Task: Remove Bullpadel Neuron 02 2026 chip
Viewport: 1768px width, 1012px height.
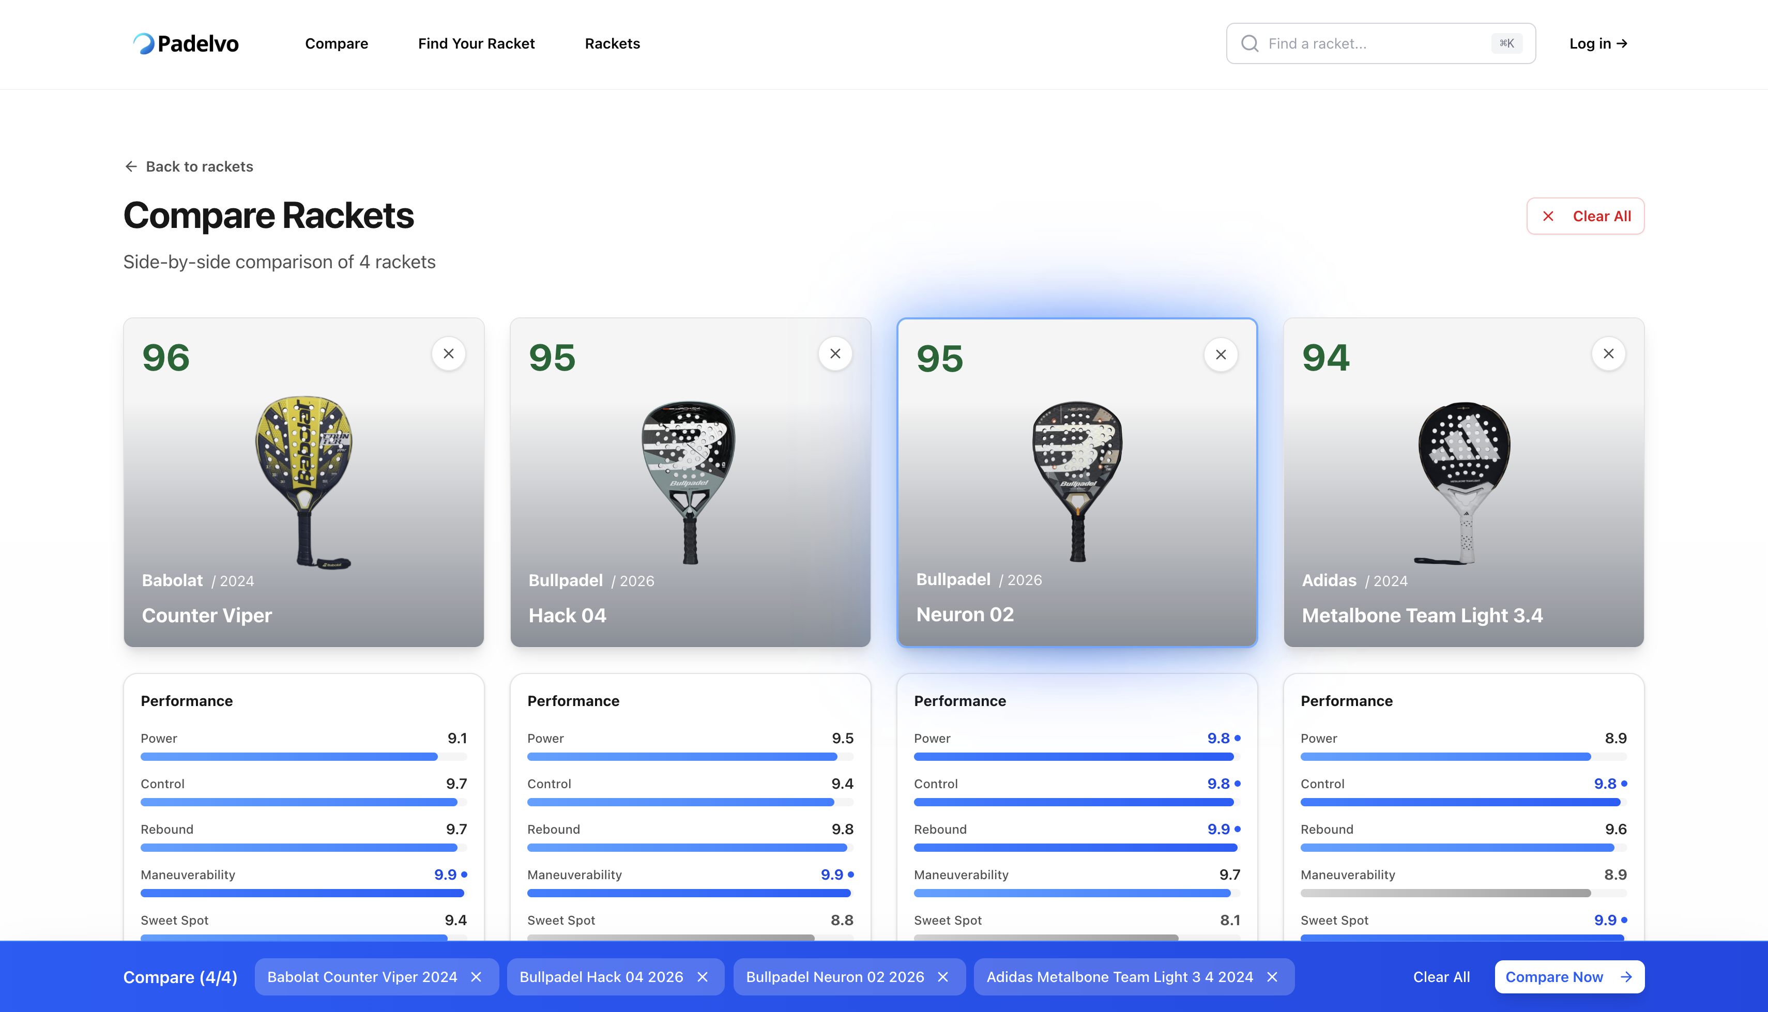Action: 943,976
